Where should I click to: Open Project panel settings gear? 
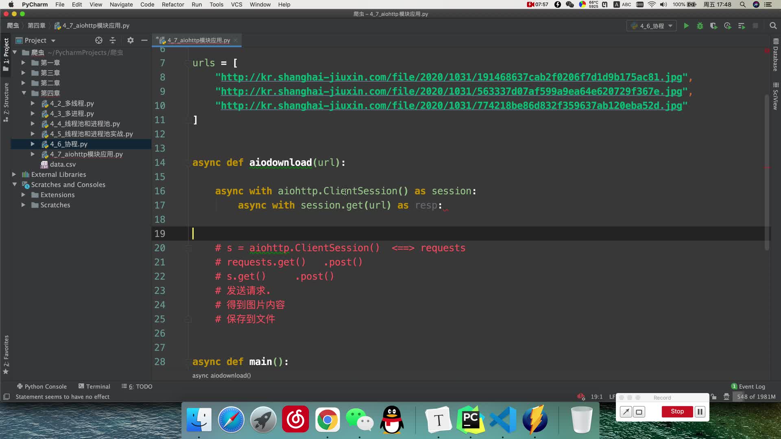coord(130,40)
